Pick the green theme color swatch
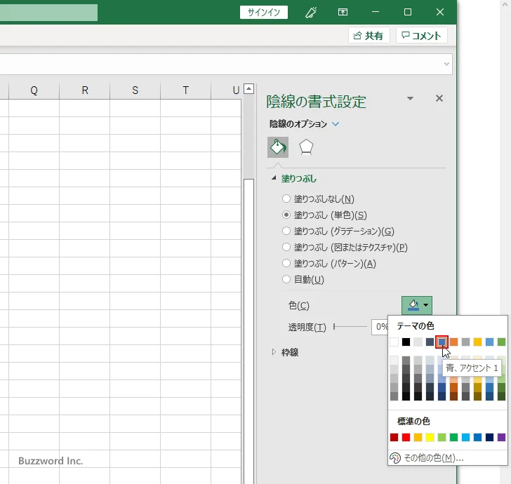 click(x=502, y=342)
